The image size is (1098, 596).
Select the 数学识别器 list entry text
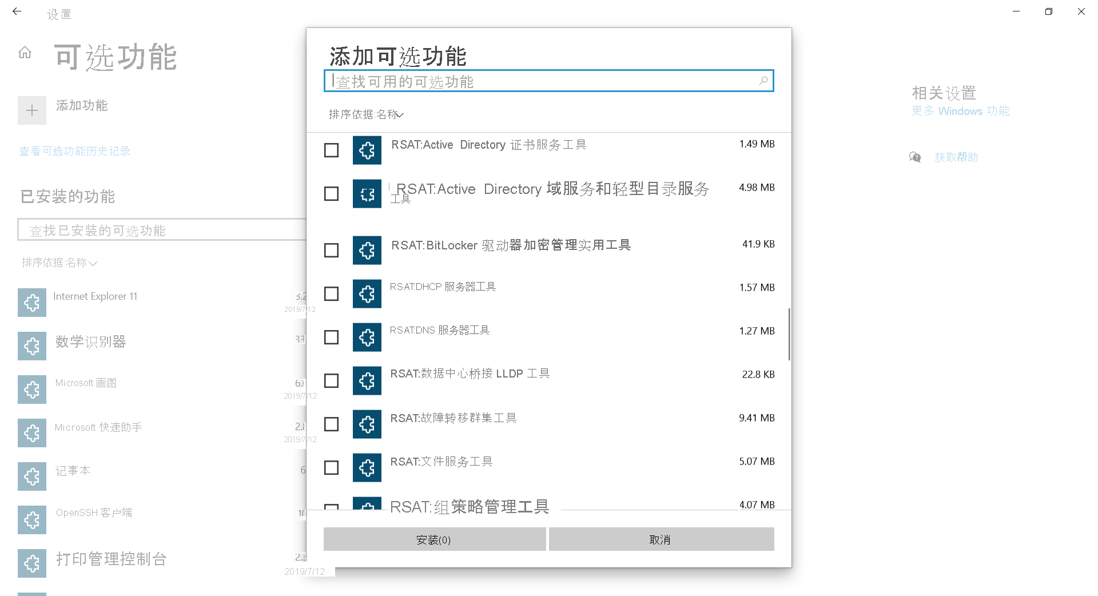pos(90,342)
